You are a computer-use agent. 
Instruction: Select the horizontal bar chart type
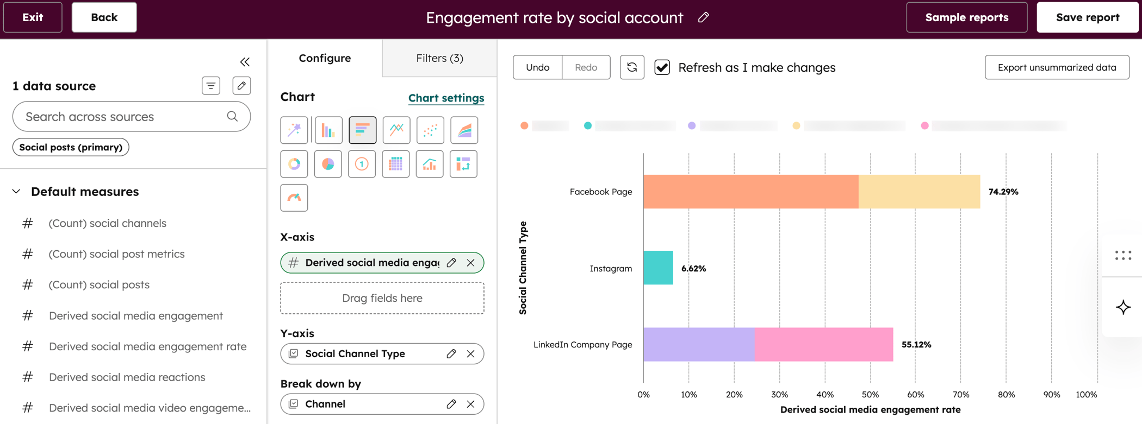pyautogui.click(x=363, y=130)
